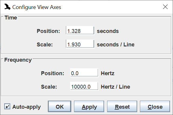Click the Frequency group heading
This screenshot has width=173, height=115.
click(x=18, y=60)
